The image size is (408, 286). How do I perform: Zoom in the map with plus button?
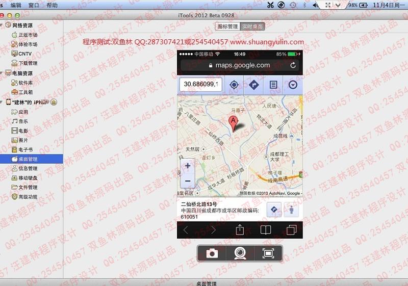(188, 166)
